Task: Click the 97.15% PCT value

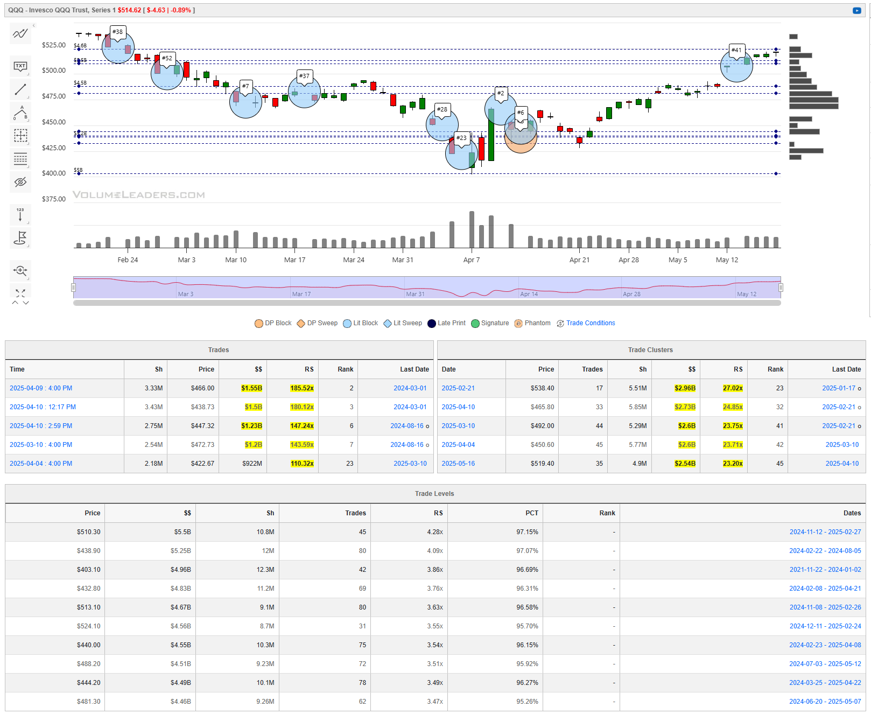Action: point(527,532)
